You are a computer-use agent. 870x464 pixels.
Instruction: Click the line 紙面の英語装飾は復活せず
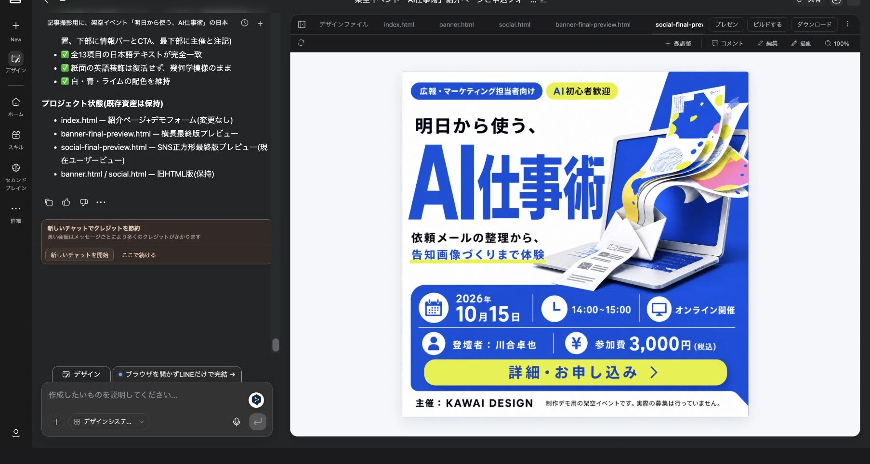point(146,68)
